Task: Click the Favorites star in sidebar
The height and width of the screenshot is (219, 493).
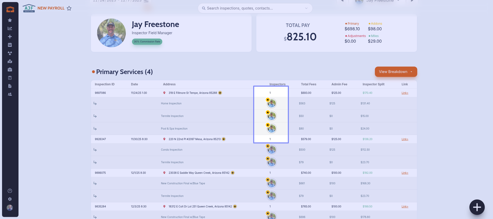Action: click(10, 20)
